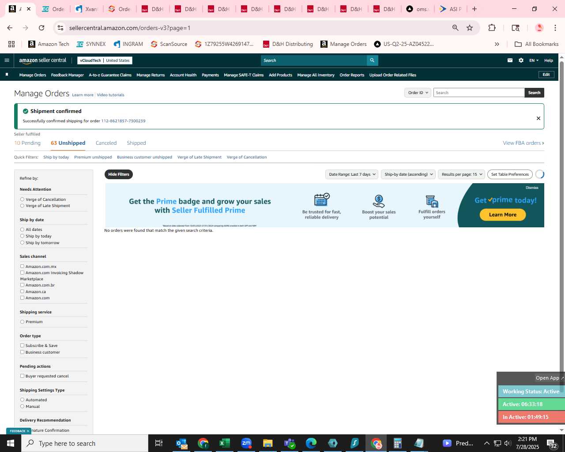Image resolution: width=565 pixels, height=452 pixels.
Task: Select the Ship by tomorrow radio option
Action: (22, 243)
